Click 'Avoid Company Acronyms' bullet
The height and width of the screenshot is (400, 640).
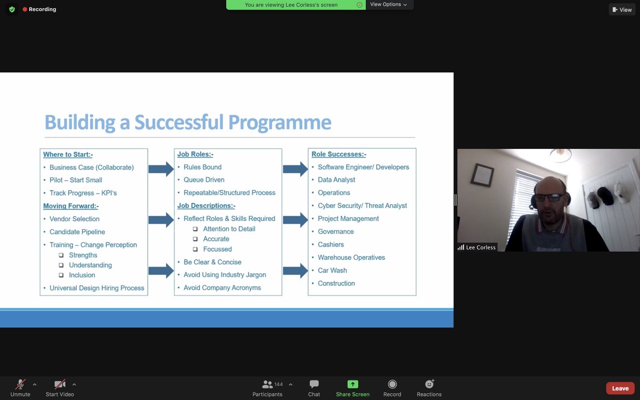(x=222, y=287)
